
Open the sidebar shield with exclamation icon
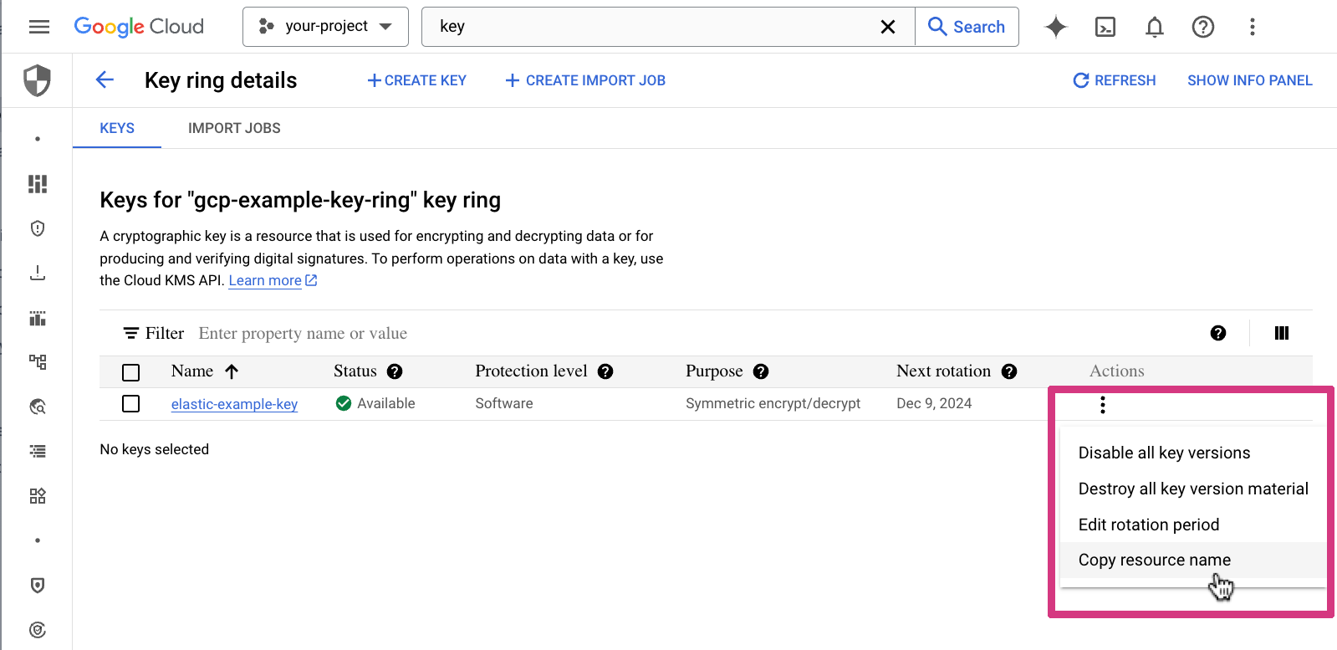[x=38, y=228]
